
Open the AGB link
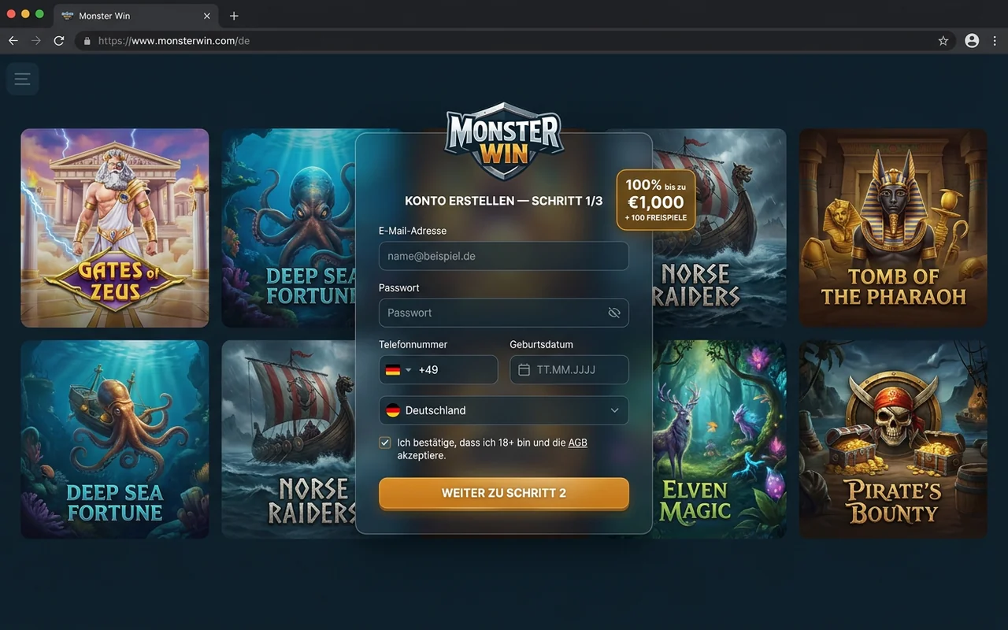click(x=577, y=443)
